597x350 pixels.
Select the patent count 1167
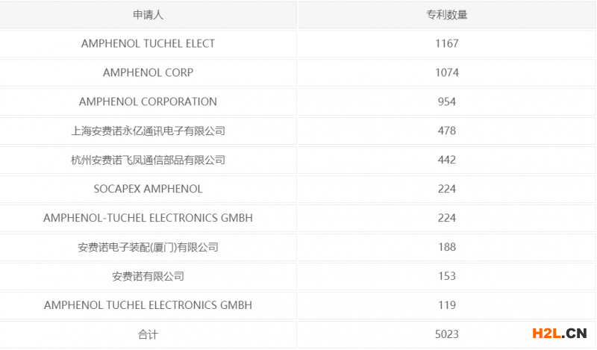pyautogui.click(x=446, y=43)
